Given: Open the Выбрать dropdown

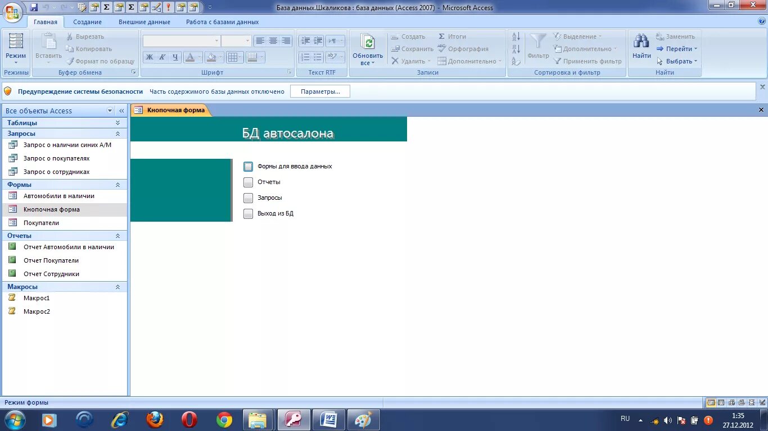Looking at the screenshot, I should pyautogui.click(x=677, y=61).
